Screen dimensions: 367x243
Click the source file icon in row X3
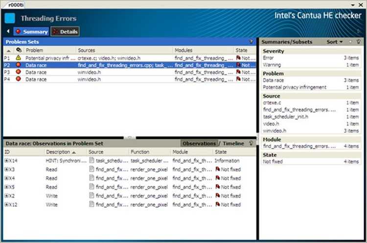point(92,169)
